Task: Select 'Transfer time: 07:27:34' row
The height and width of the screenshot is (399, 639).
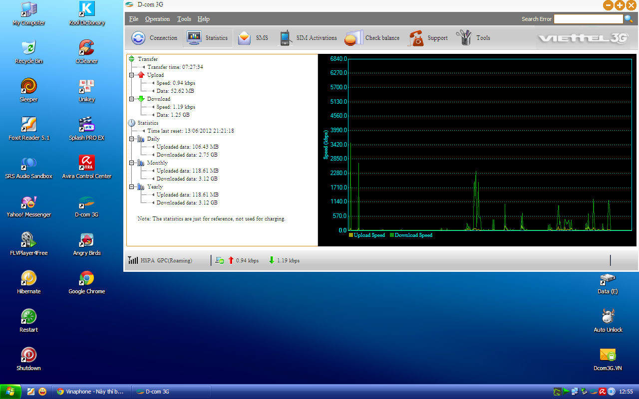Action: click(175, 67)
